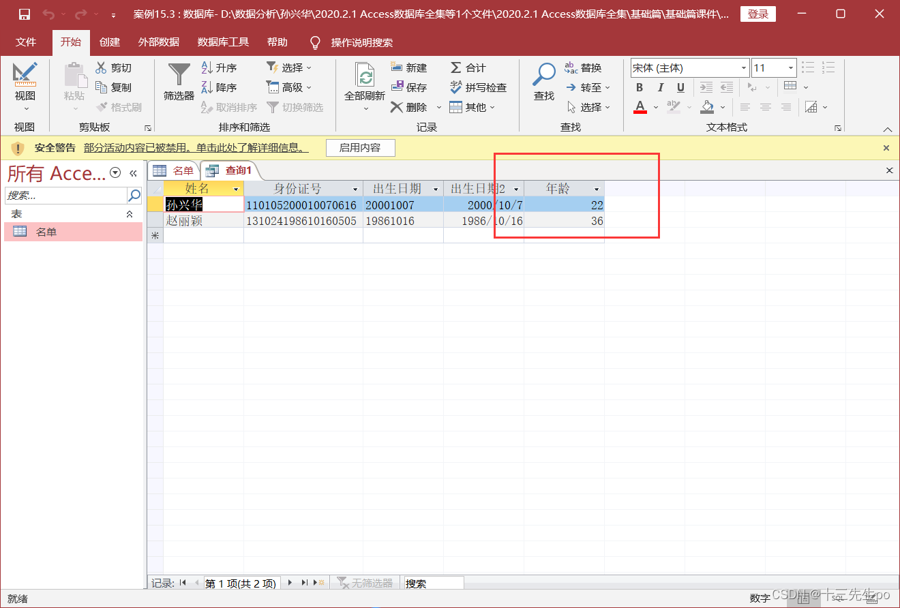
Task: Align text right
Action: click(786, 107)
